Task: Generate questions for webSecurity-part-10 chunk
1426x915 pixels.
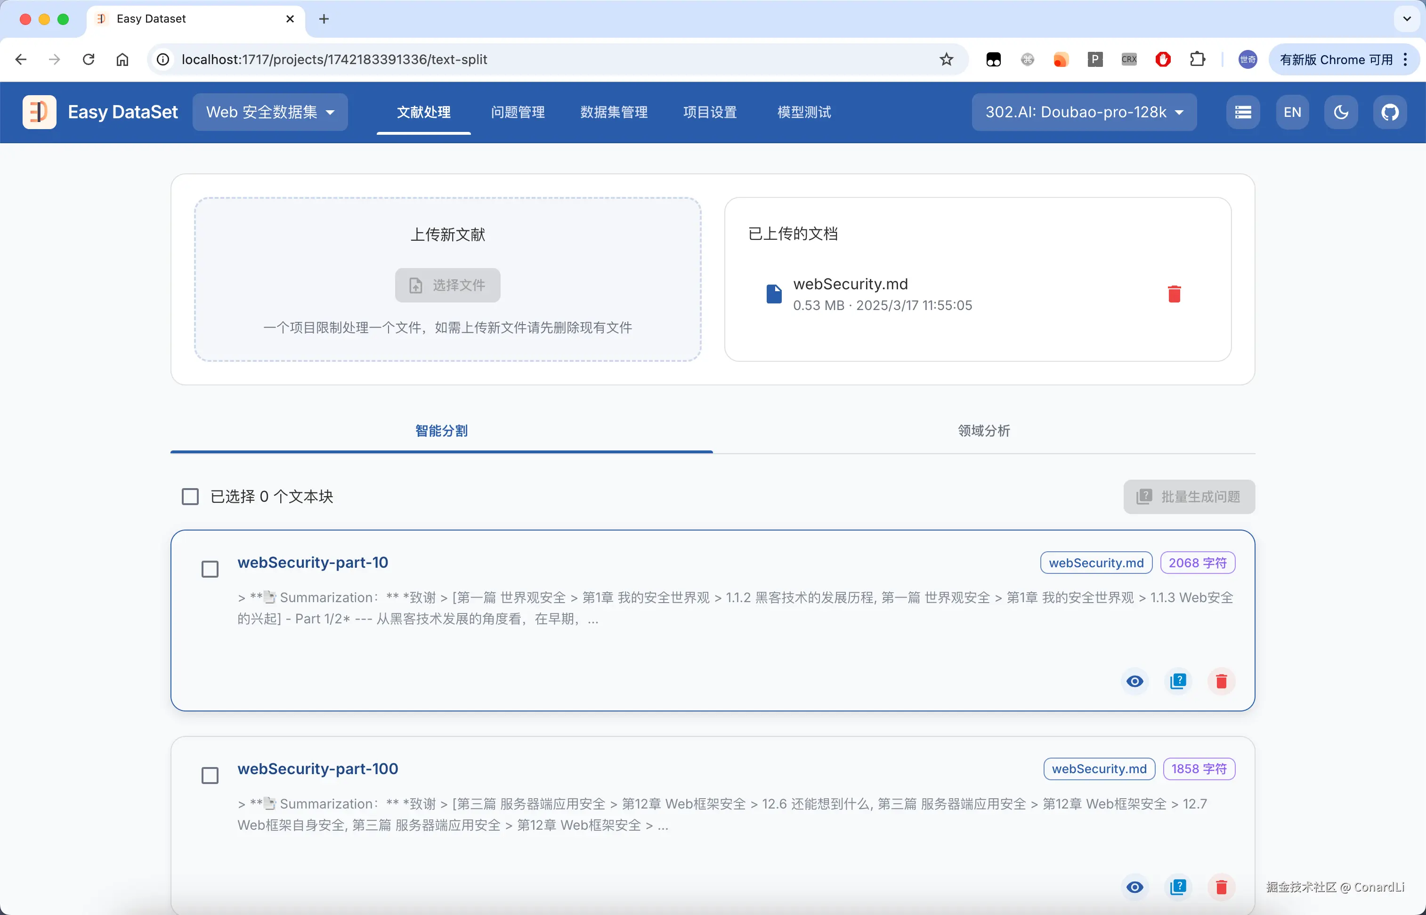Action: pyautogui.click(x=1178, y=681)
